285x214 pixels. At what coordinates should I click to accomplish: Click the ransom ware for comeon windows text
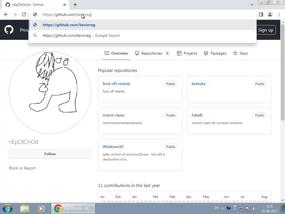[x=217, y=123]
